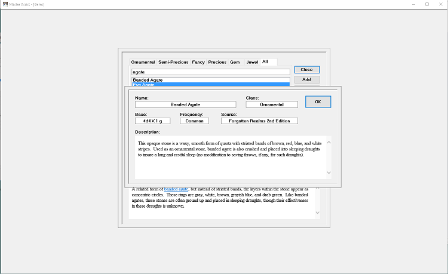Click the Master Assist app icon in title bar

click(5, 4)
